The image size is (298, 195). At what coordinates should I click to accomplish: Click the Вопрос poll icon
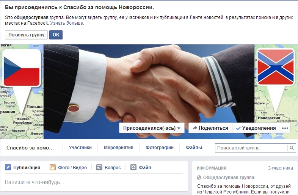pos(99,167)
